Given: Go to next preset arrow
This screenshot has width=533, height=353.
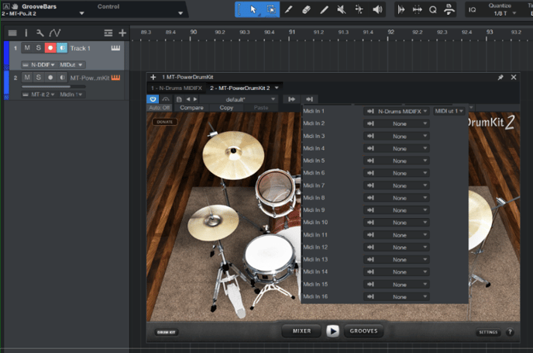Looking at the screenshot, I should (x=195, y=99).
